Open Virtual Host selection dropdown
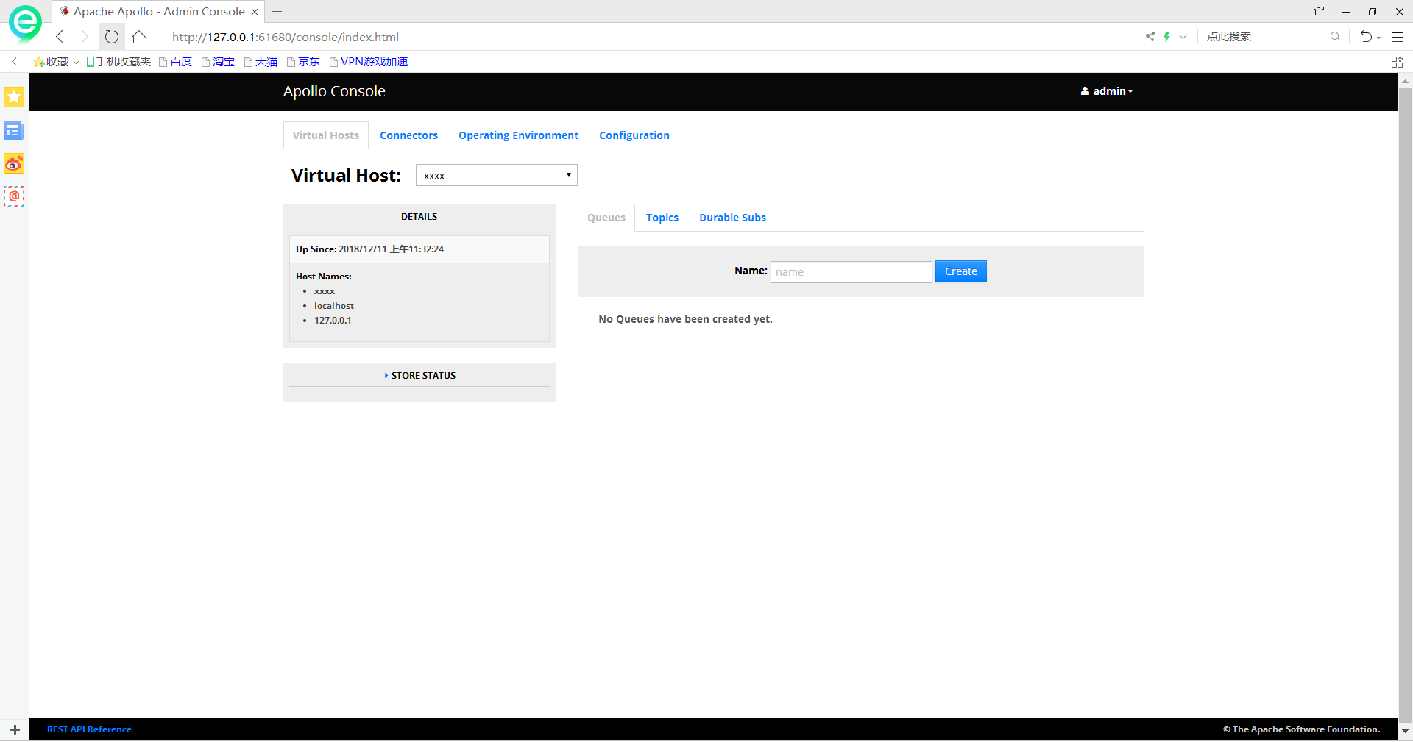This screenshot has width=1413, height=742. (x=497, y=175)
